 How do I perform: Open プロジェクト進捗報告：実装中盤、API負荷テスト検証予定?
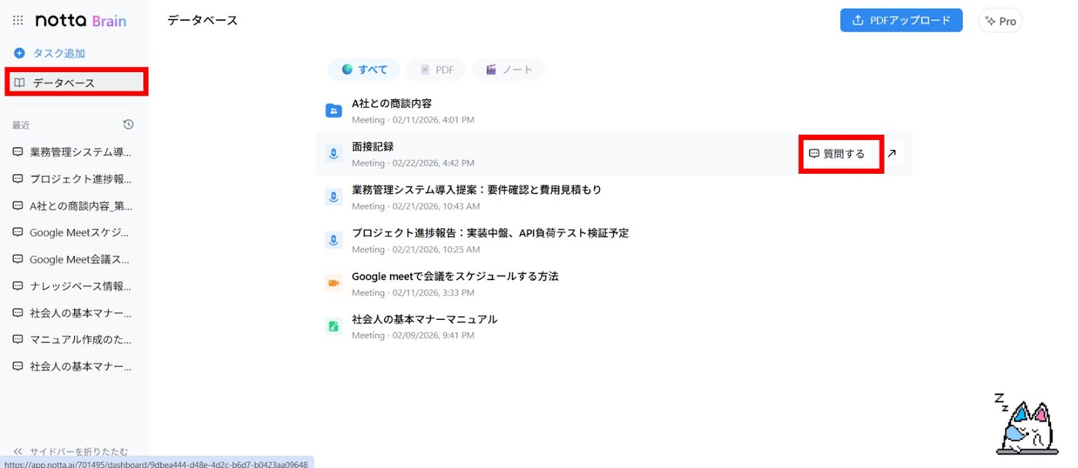click(614, 240)
